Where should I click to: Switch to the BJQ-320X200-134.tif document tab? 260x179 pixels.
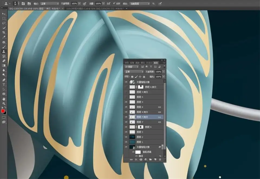click(x=32, y=9)
